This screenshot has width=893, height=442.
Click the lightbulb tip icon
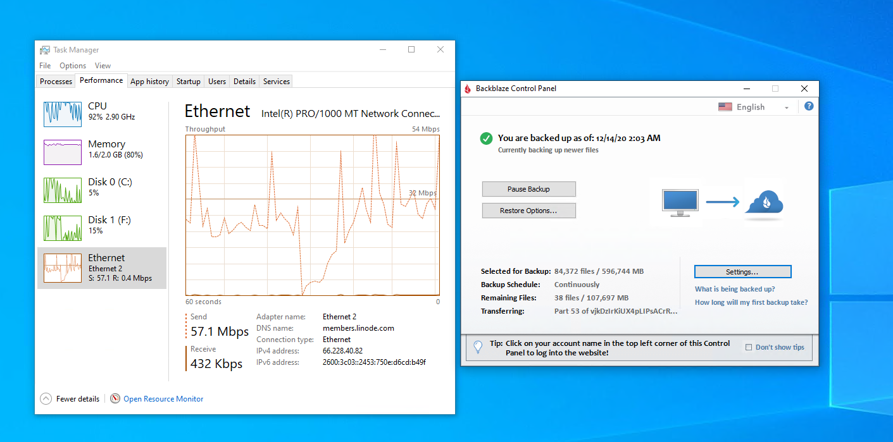tap(478, 347)
